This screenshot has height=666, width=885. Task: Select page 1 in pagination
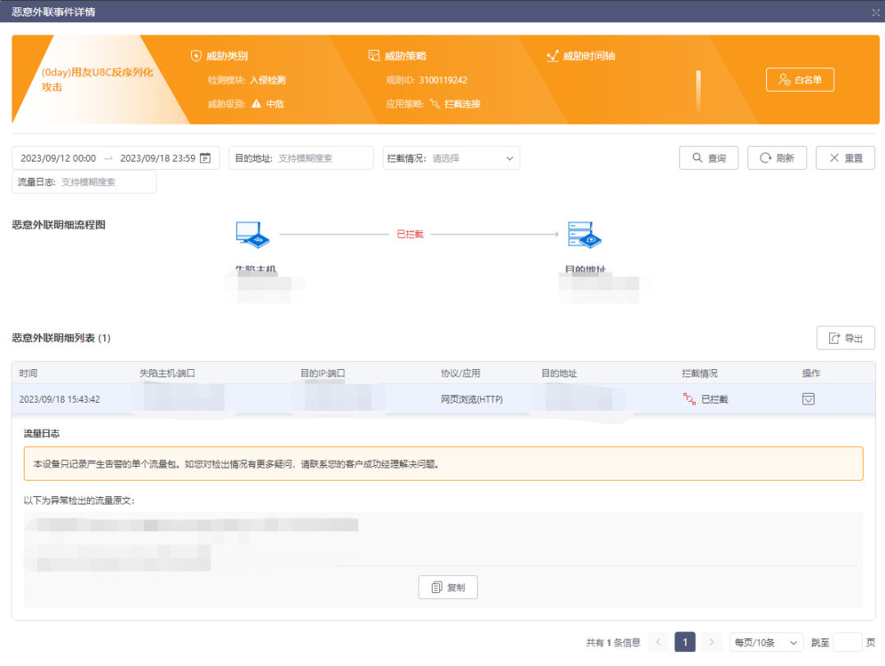[x=684, y=642]
